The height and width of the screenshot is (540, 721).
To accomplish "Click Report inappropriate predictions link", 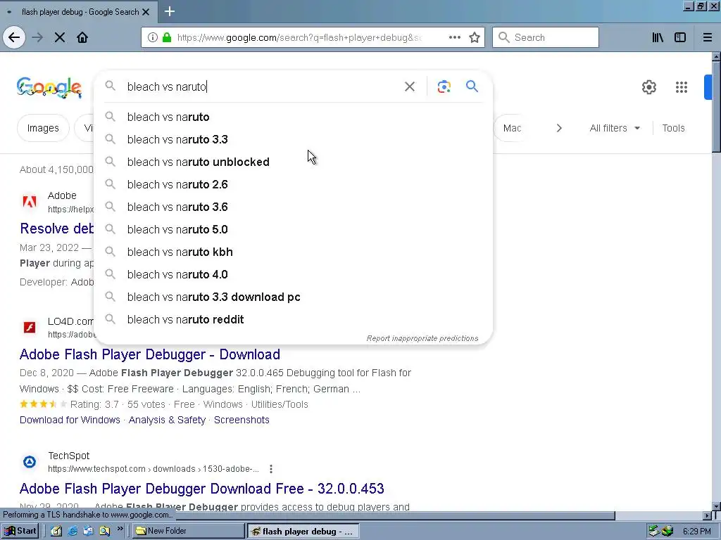I will [x=422, y=338].
